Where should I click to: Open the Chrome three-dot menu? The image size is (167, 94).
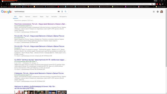(165, 4)
